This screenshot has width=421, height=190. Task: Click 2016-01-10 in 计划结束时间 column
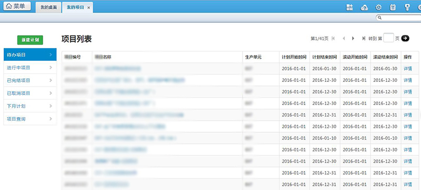pos(324,139)
